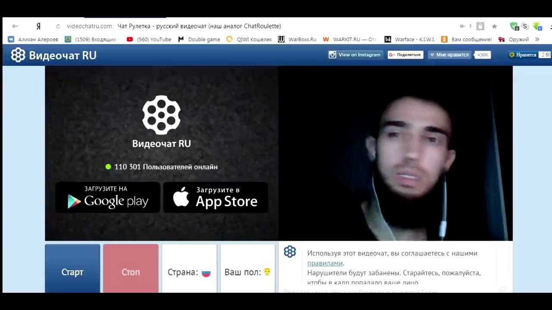The width and height of the screenshot is (552, 310).
Task: Click the microphone icon in the address bar
Action: (470, 26)
